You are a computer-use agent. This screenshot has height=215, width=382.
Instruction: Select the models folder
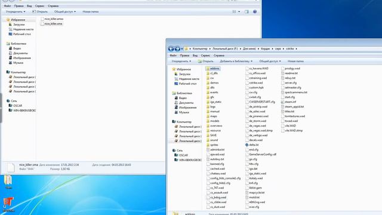(x=212, y=121)
